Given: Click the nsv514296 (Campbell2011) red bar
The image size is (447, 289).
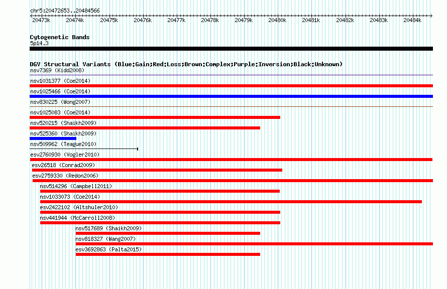Looking at the screenshot, I should click(x=160, y=191).
